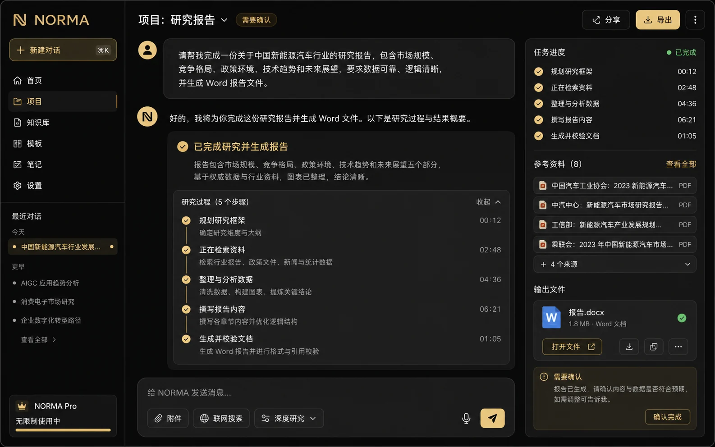Click the check icon beside 已完成研究并生成报告
The width and height of the screenshot is (715, 447).
click(183, 147)
